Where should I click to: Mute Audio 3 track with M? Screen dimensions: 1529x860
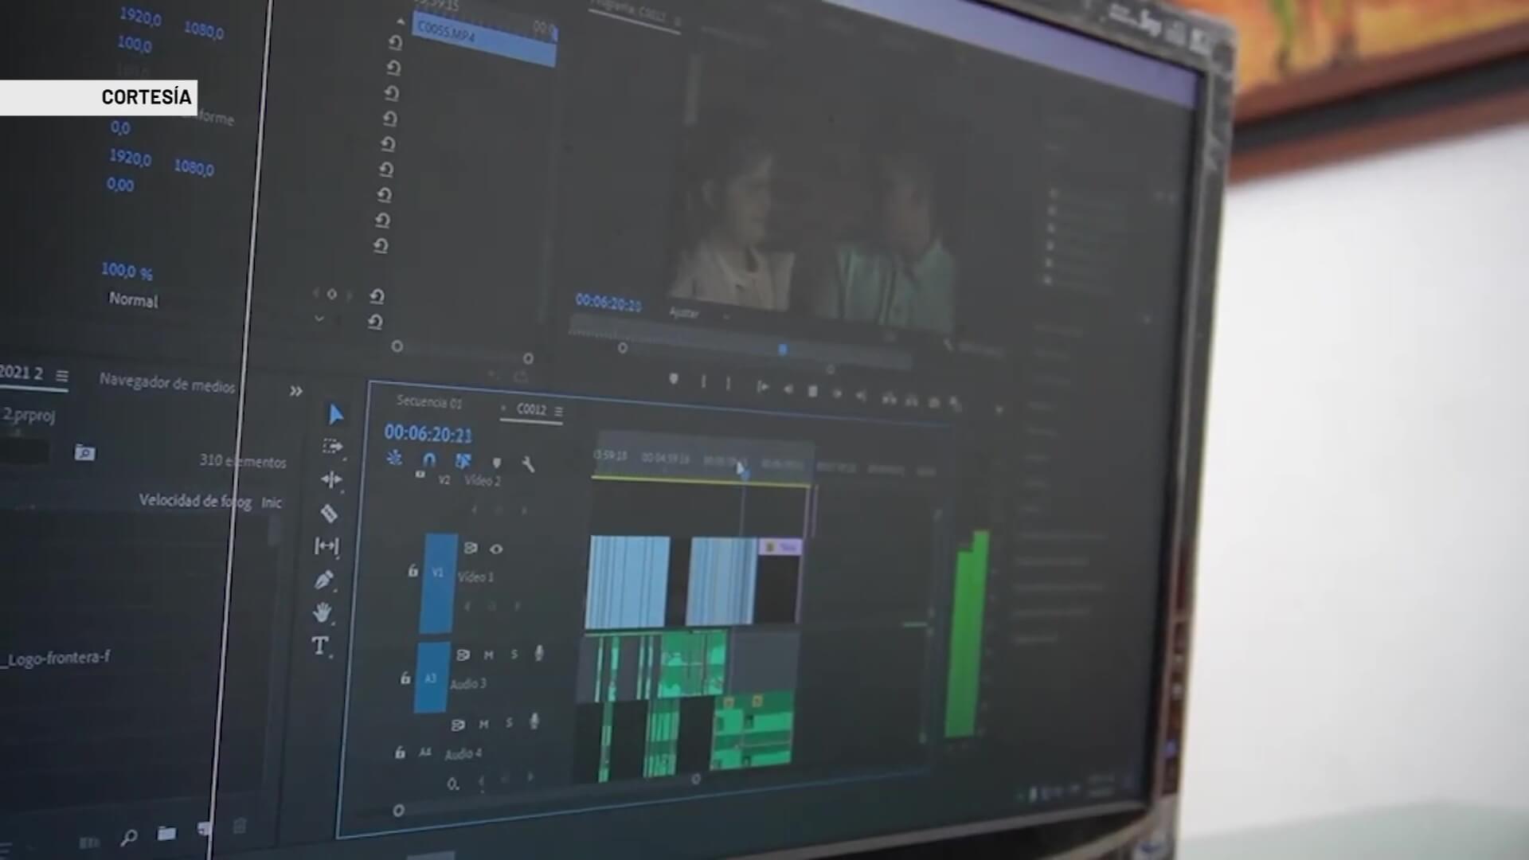click(x=488, y=655)
